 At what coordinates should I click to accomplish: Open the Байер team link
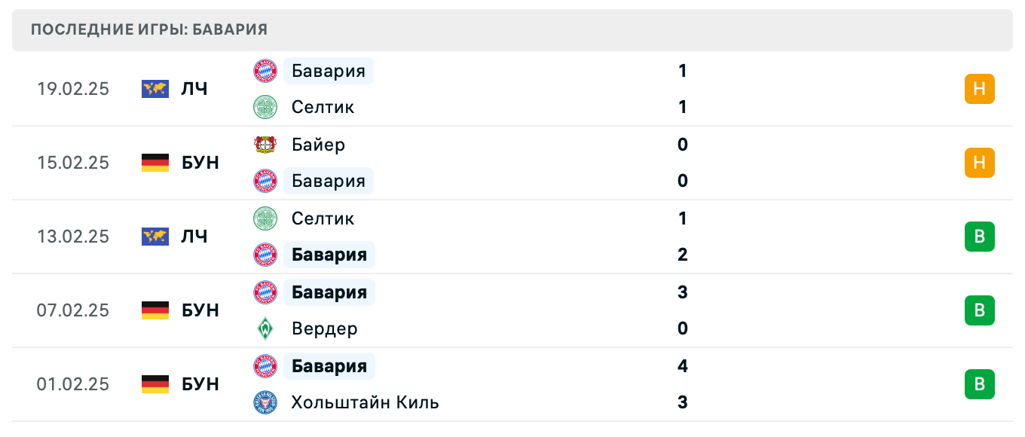tap(318, 145)
